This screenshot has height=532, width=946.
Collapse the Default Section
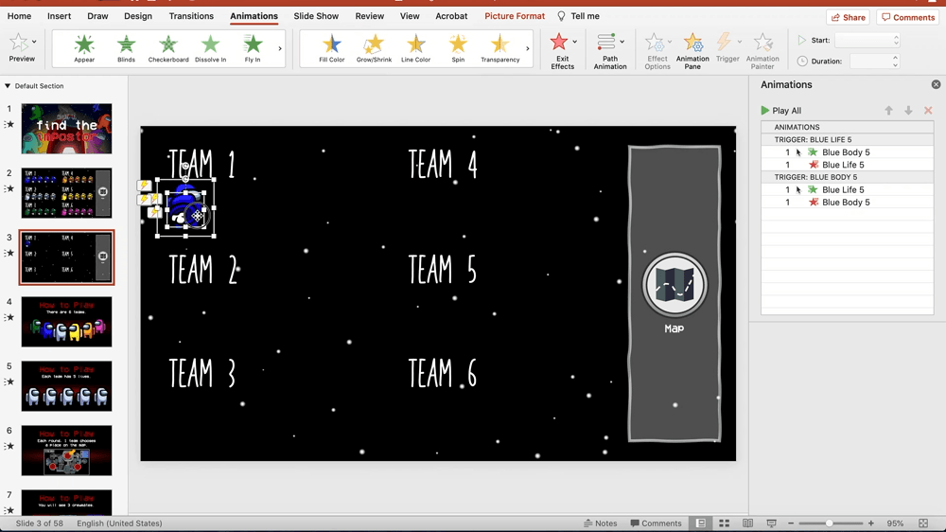(x=8, y=86)
